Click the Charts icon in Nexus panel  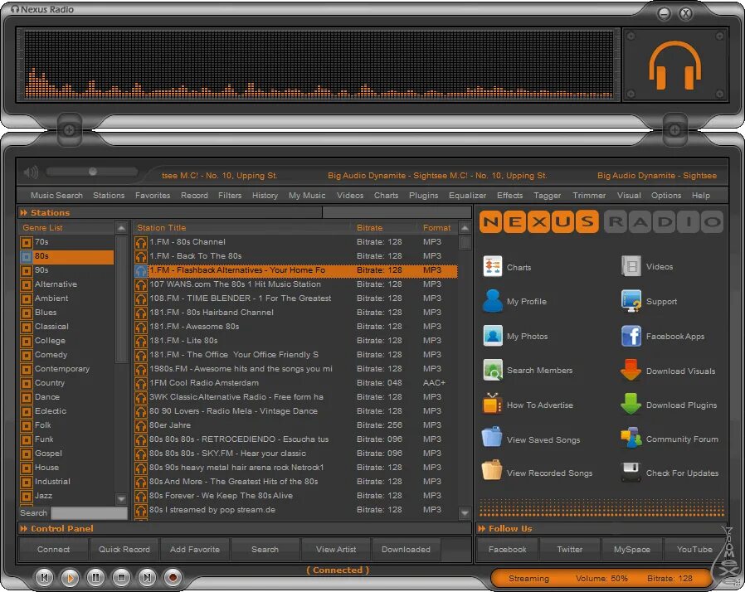492,266
